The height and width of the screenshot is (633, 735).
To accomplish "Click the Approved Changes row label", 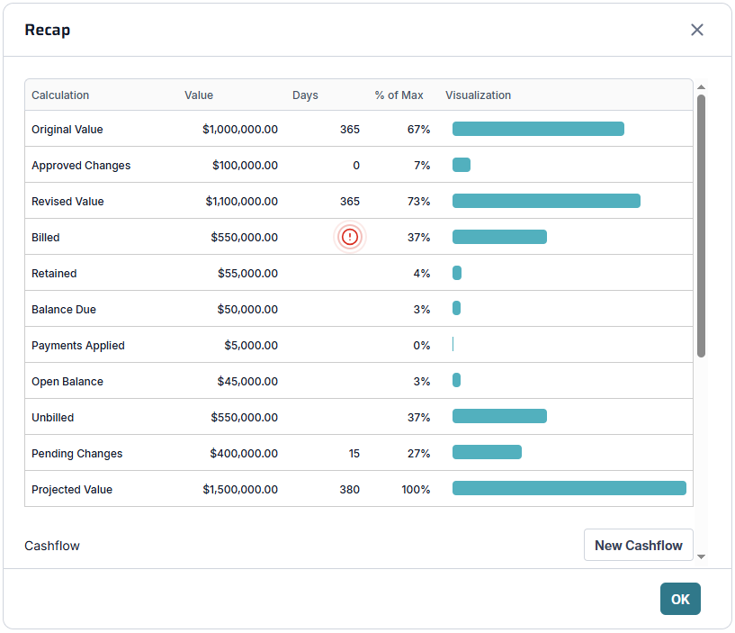I will point(81,166).
